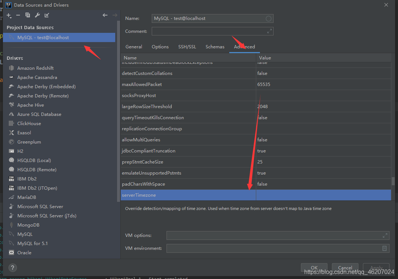Select the socksProxyHost property row
Image resolution: width=398 pixels, height=279 pixels.
pyautogui.click(x=256, y=95)
